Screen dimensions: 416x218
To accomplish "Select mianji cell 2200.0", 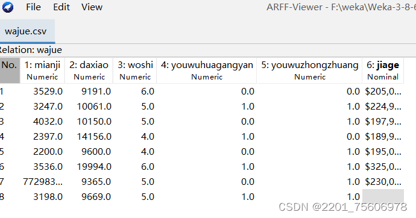I will pyautogui.click(x=42, y=152).
